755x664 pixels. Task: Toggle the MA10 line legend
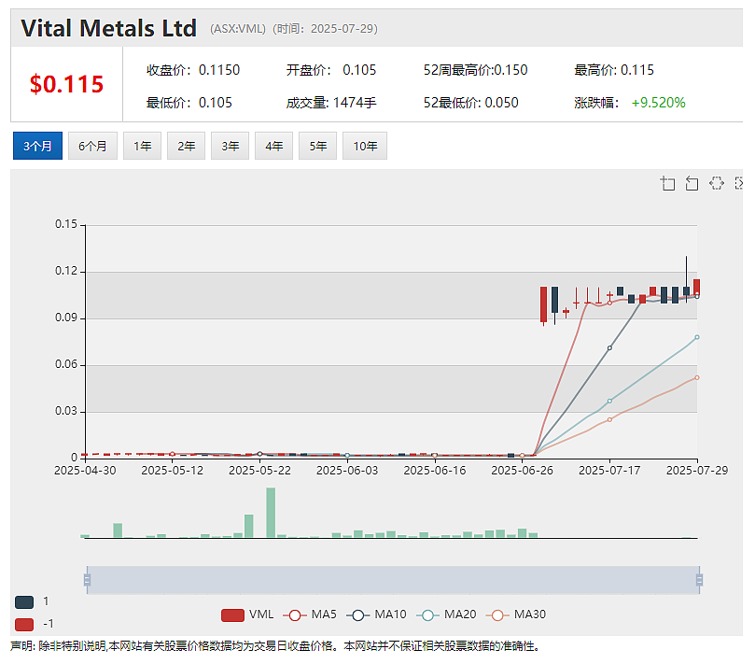(376, 615)
